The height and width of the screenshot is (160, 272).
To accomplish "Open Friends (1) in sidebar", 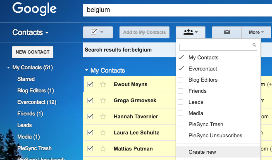I will [x=30, y=114].
